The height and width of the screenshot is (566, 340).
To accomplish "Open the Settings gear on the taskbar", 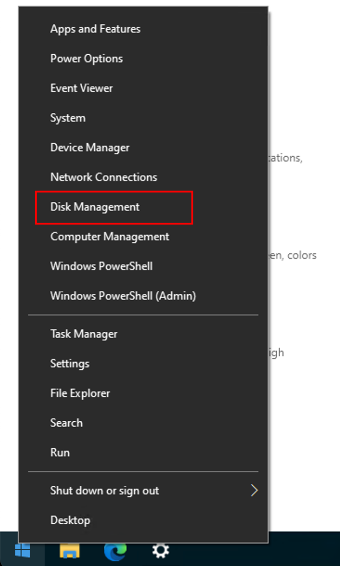I will click(161, 551).
